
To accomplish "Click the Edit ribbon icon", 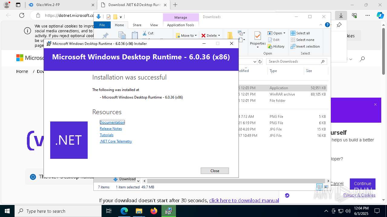I will pyautogui.click(x=270, y=40).
